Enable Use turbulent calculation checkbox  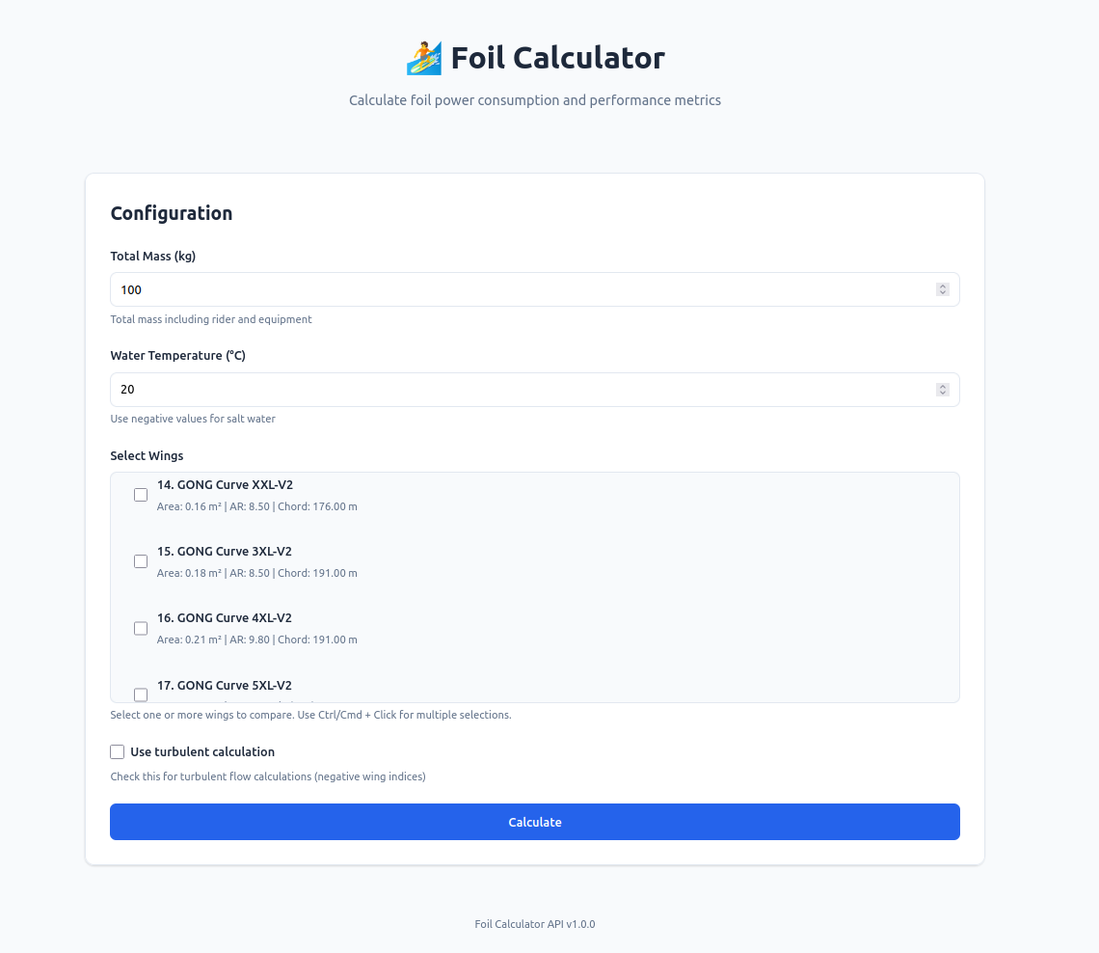click(118, 751)
